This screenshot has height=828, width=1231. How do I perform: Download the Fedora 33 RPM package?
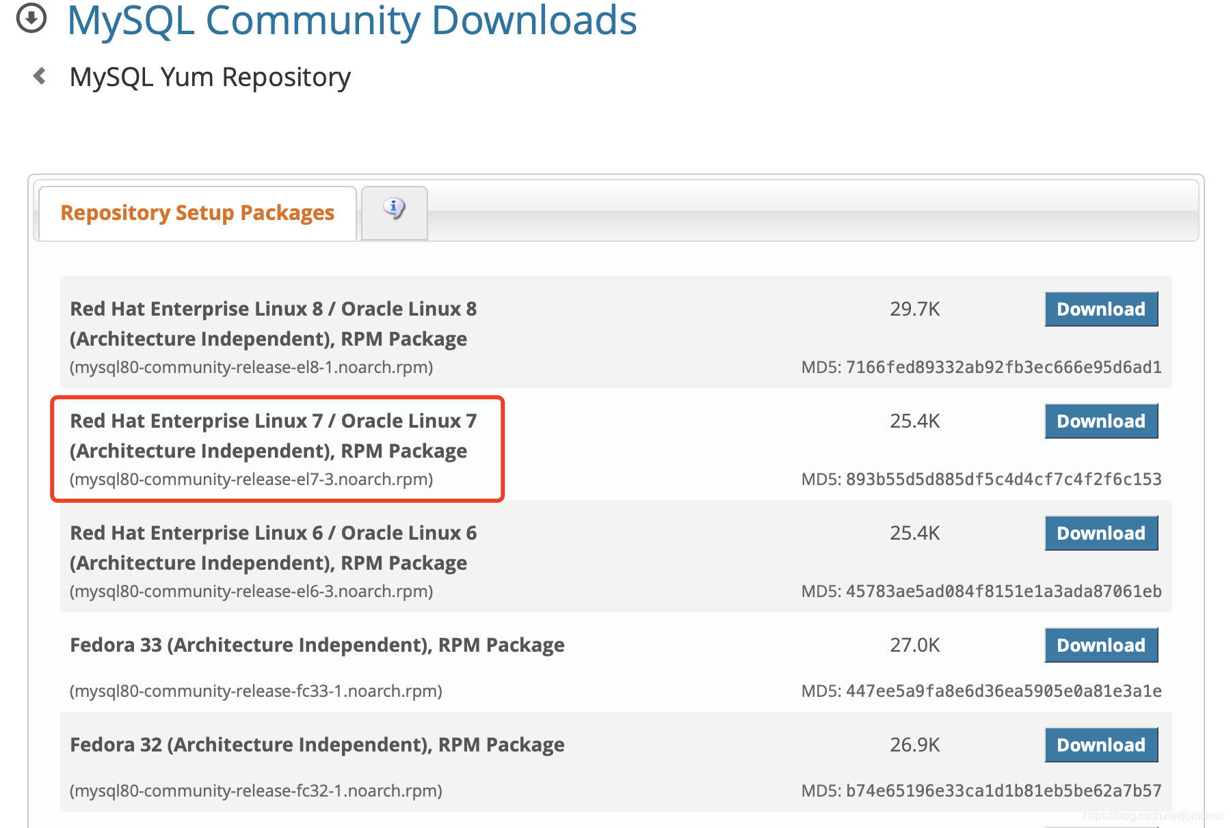coord(1101,645)
